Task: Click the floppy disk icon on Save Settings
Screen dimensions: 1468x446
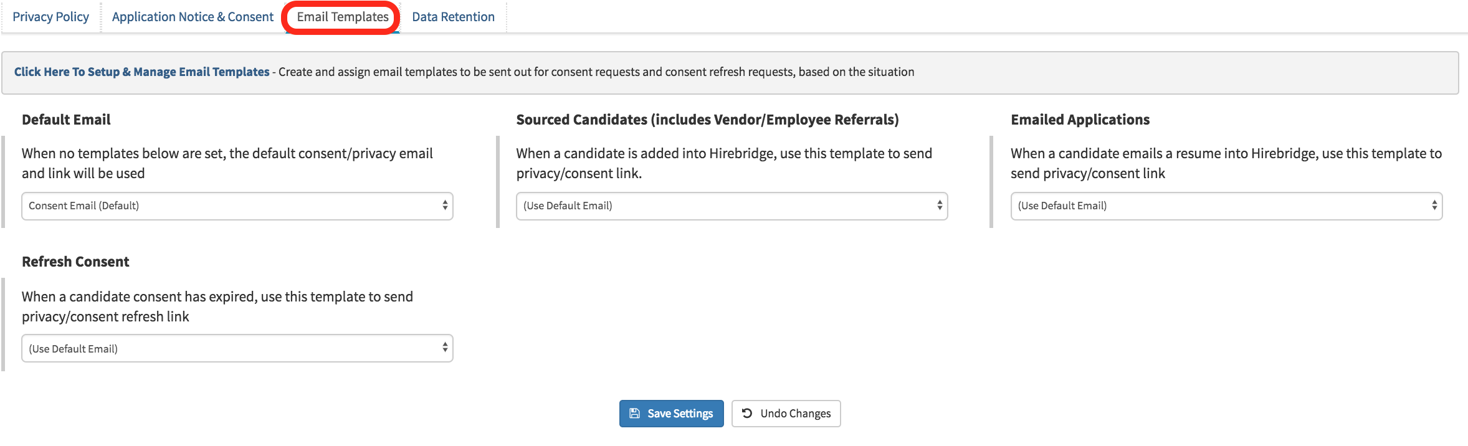Action: point(634,414)
